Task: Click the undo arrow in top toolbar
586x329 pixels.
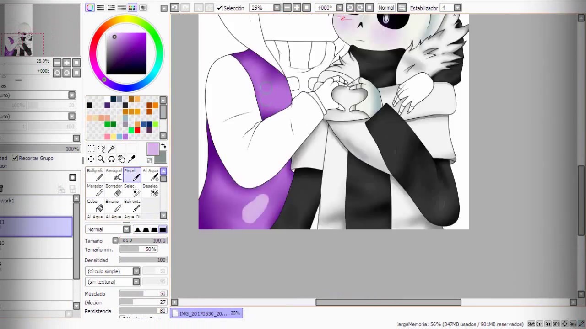Action: [x=174, y=8]
